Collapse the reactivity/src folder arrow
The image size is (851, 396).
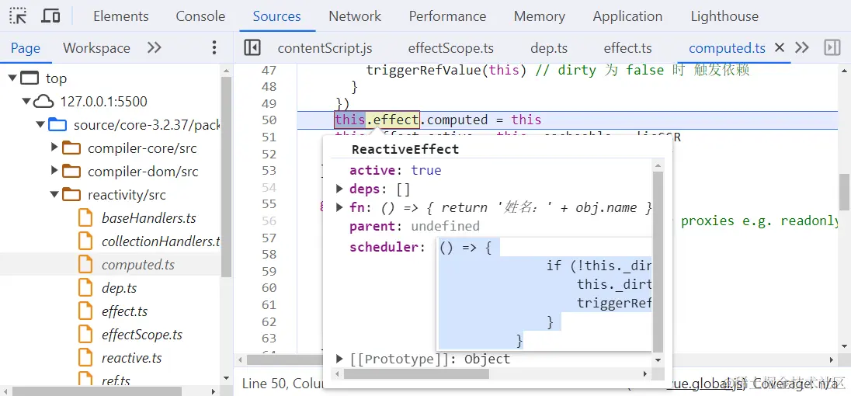click(x=54, y=194)
